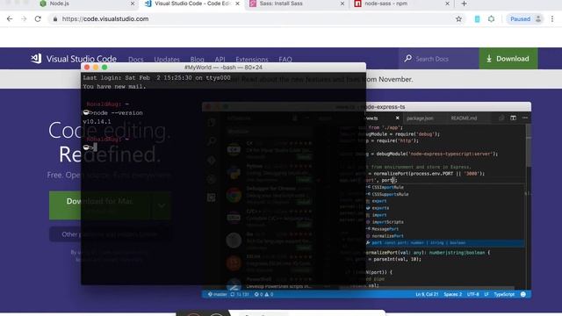Open the README.md tab in the editor image
562x316 pixels.
coord(464,118)
